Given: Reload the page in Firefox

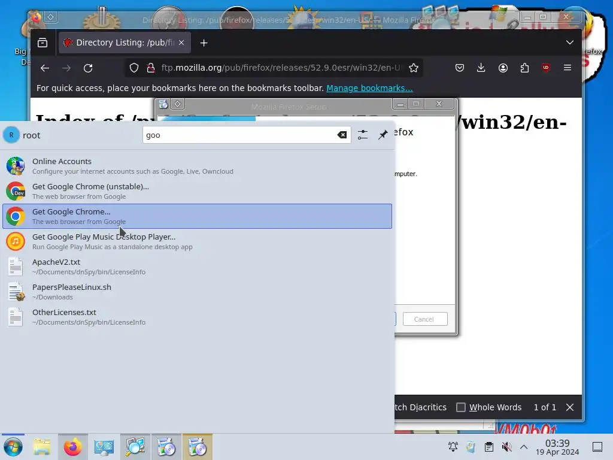Looking at the screenshot, I should tap(88, 68).
